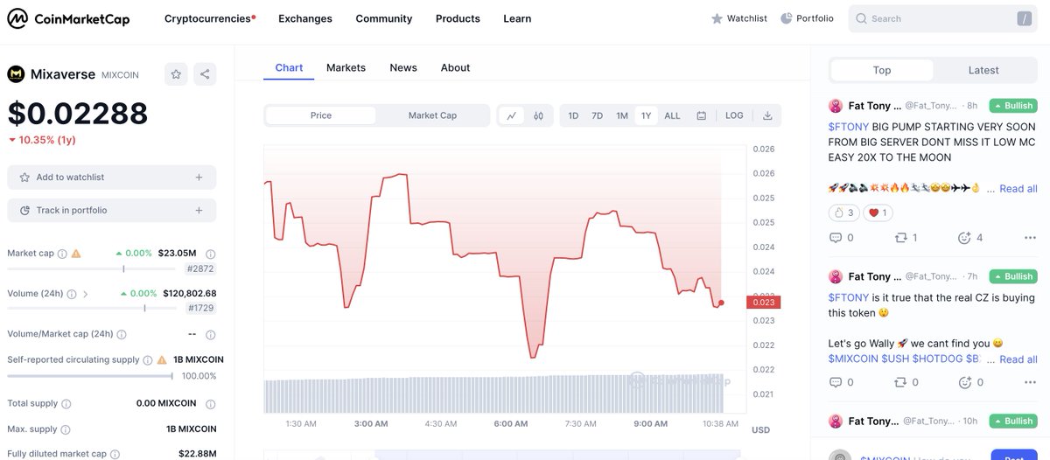The image size is (1050, 460).
Task: Track Mixaverse in portfolio
Action: (x=112, y=211)
